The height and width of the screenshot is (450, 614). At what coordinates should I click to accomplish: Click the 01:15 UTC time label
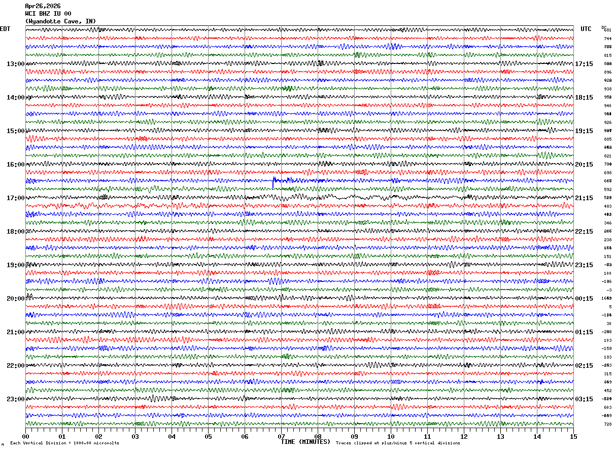coord(585,332)
